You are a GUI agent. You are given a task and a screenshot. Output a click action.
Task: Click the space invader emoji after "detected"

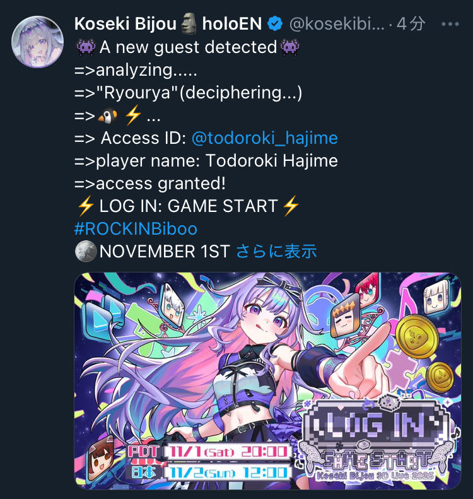click(x=289, y=47)
